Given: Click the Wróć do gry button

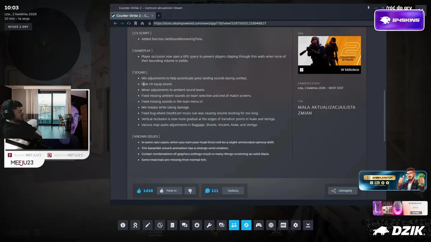Looking at the screenshot, I should click(x=399, y=8).
